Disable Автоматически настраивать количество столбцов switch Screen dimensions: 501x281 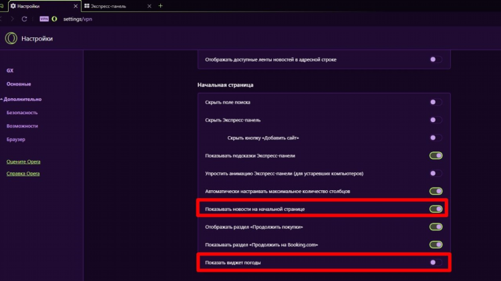pos(436,192)
